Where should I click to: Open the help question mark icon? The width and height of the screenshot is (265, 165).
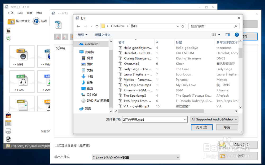[x=237, y=35]
